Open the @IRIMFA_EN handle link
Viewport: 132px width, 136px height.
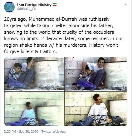click(27, 9)
